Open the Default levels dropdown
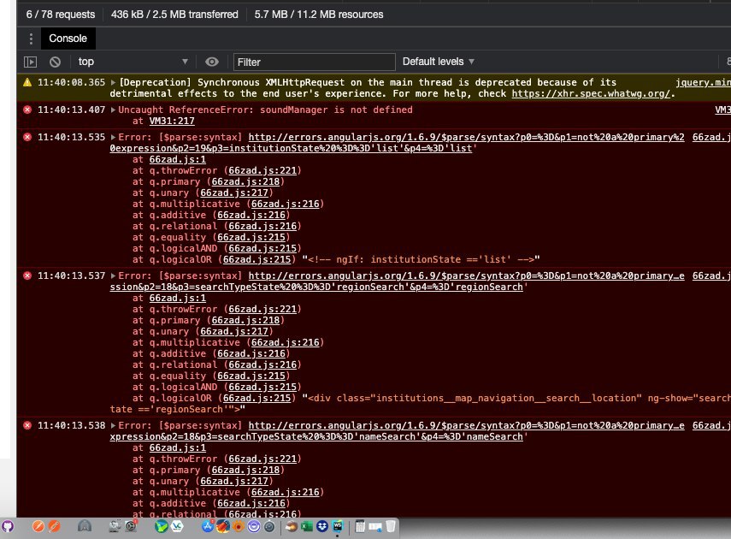 [439, 62]
